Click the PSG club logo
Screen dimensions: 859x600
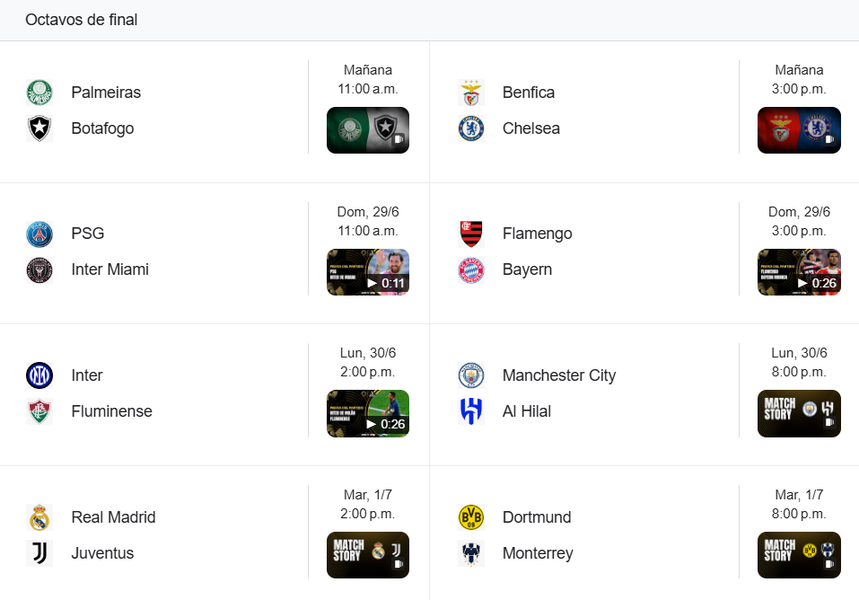(x=39, y=234)
